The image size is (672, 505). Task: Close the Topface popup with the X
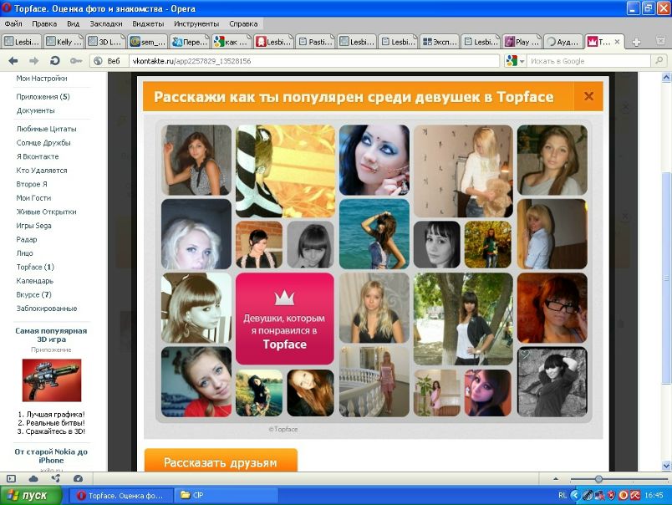588,96
